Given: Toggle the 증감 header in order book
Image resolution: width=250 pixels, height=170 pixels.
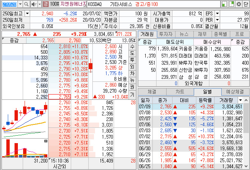Looking at the screenshot, I should pyautogui.click(x=14, y=40).
